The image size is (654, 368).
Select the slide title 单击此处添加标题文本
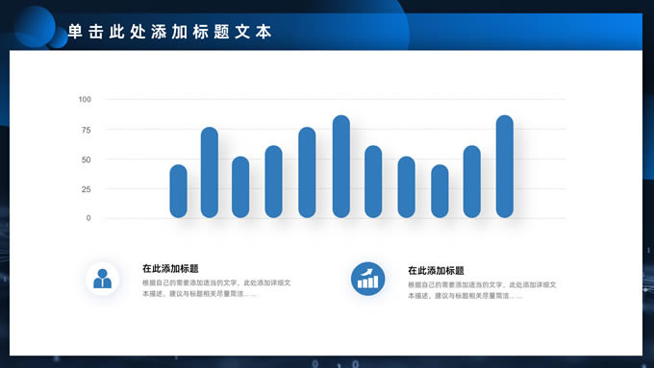(170, 32)
